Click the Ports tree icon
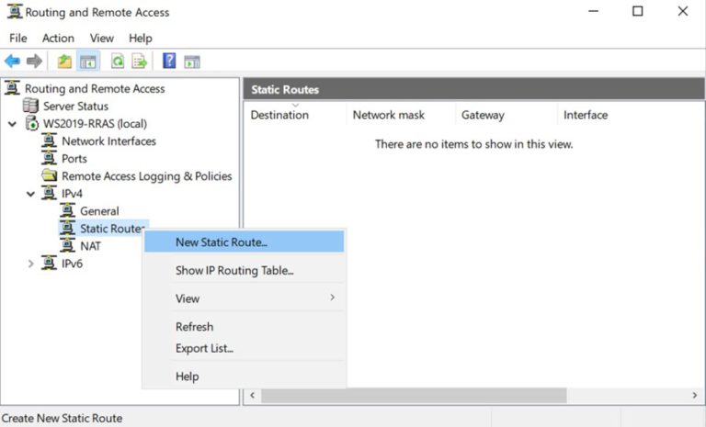Image resolution: width=706 pixels, height=427 pixels. point(49,158)
